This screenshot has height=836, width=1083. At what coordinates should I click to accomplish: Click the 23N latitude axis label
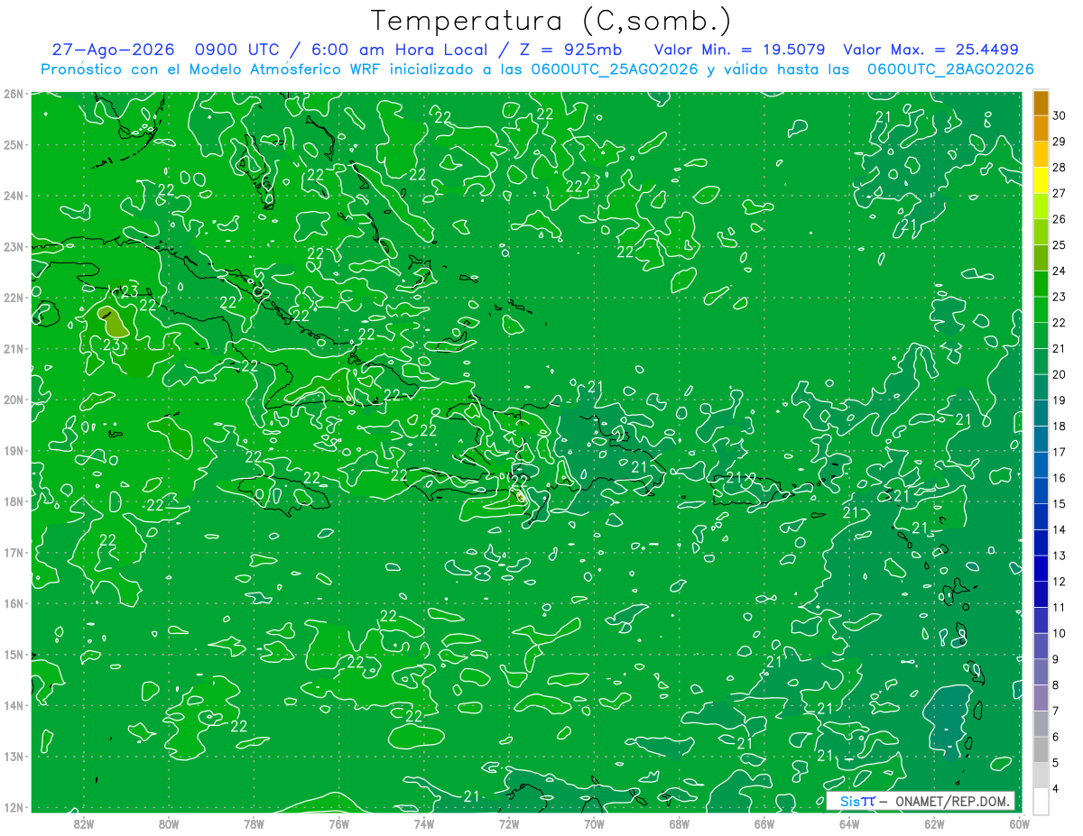pos(13,246)
